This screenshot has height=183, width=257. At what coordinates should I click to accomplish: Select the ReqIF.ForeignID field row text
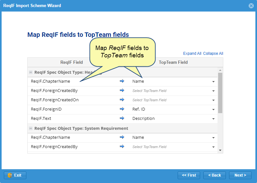46,109
